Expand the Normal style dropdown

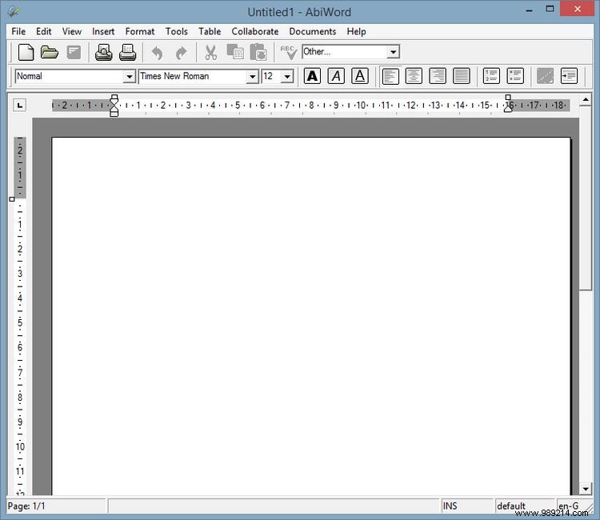[x=130, y=77]
